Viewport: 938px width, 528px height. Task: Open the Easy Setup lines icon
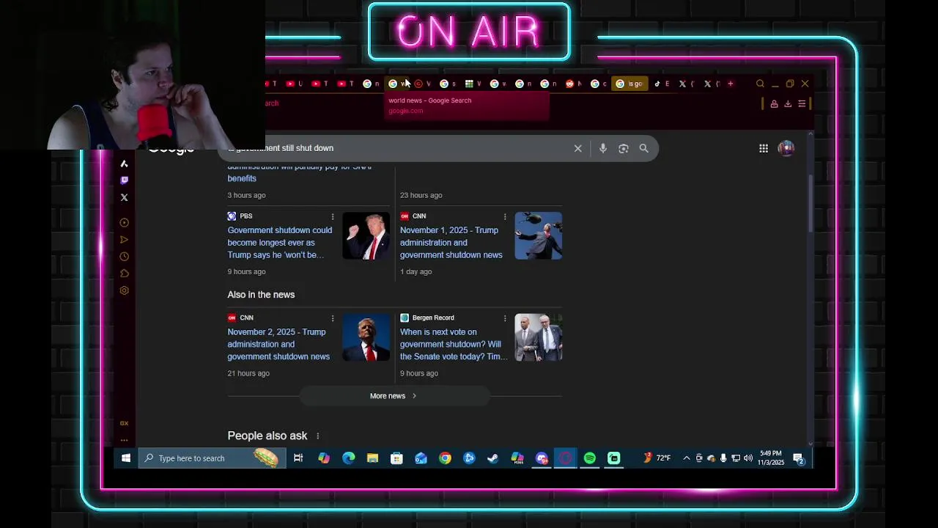[x=802, y=104]
